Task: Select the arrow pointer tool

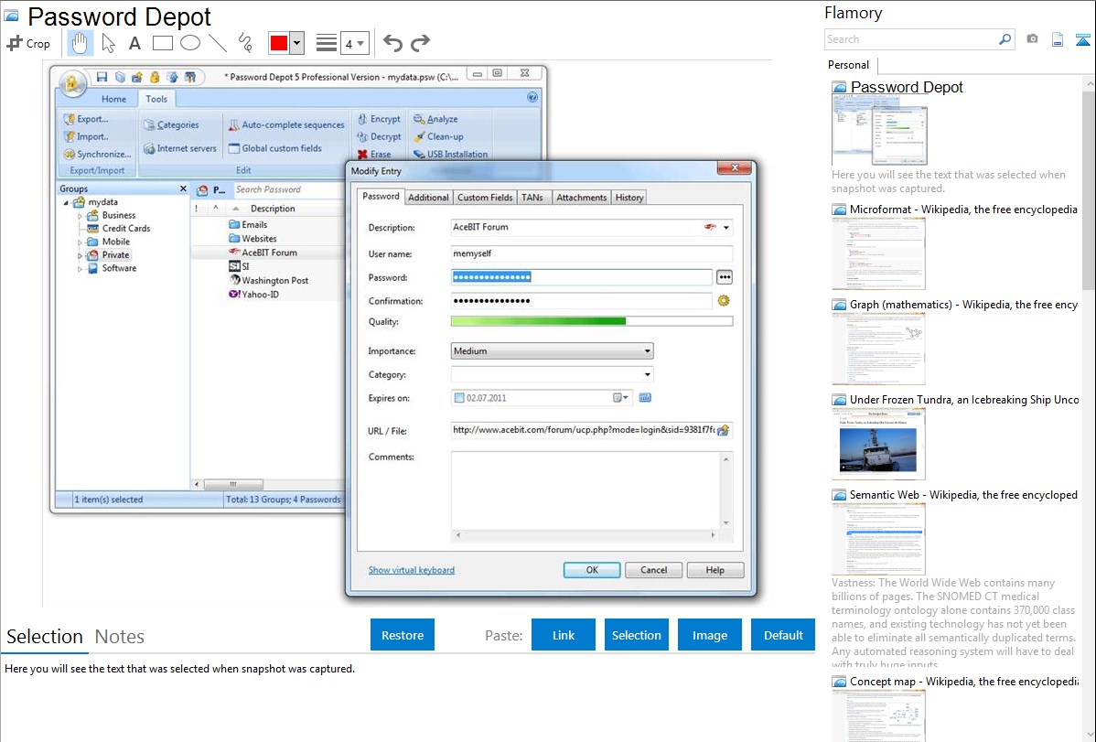Action: (x=108, y=43)
